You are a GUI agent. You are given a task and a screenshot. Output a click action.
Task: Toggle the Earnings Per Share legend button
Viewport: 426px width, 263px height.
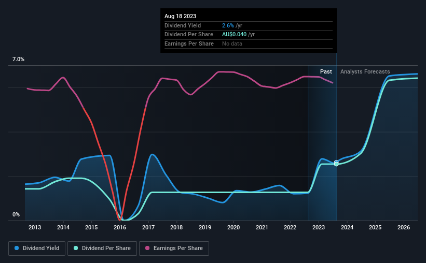click(x=174, y=249)
